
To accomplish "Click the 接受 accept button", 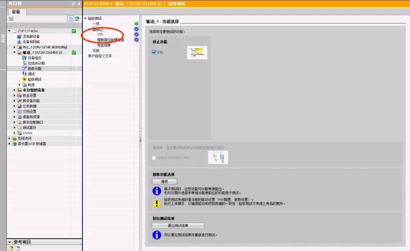I will (164, 181).
